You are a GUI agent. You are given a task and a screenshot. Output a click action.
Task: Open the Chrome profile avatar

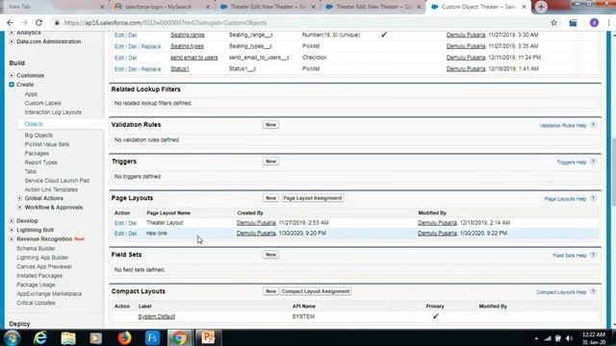[594, 23]
